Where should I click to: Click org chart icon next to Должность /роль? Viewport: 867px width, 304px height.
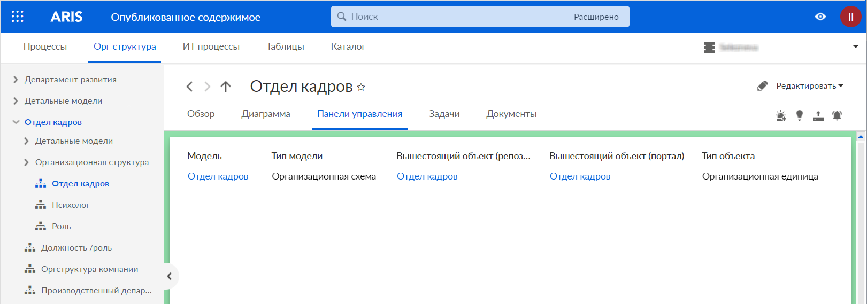(x=30, y=248)
